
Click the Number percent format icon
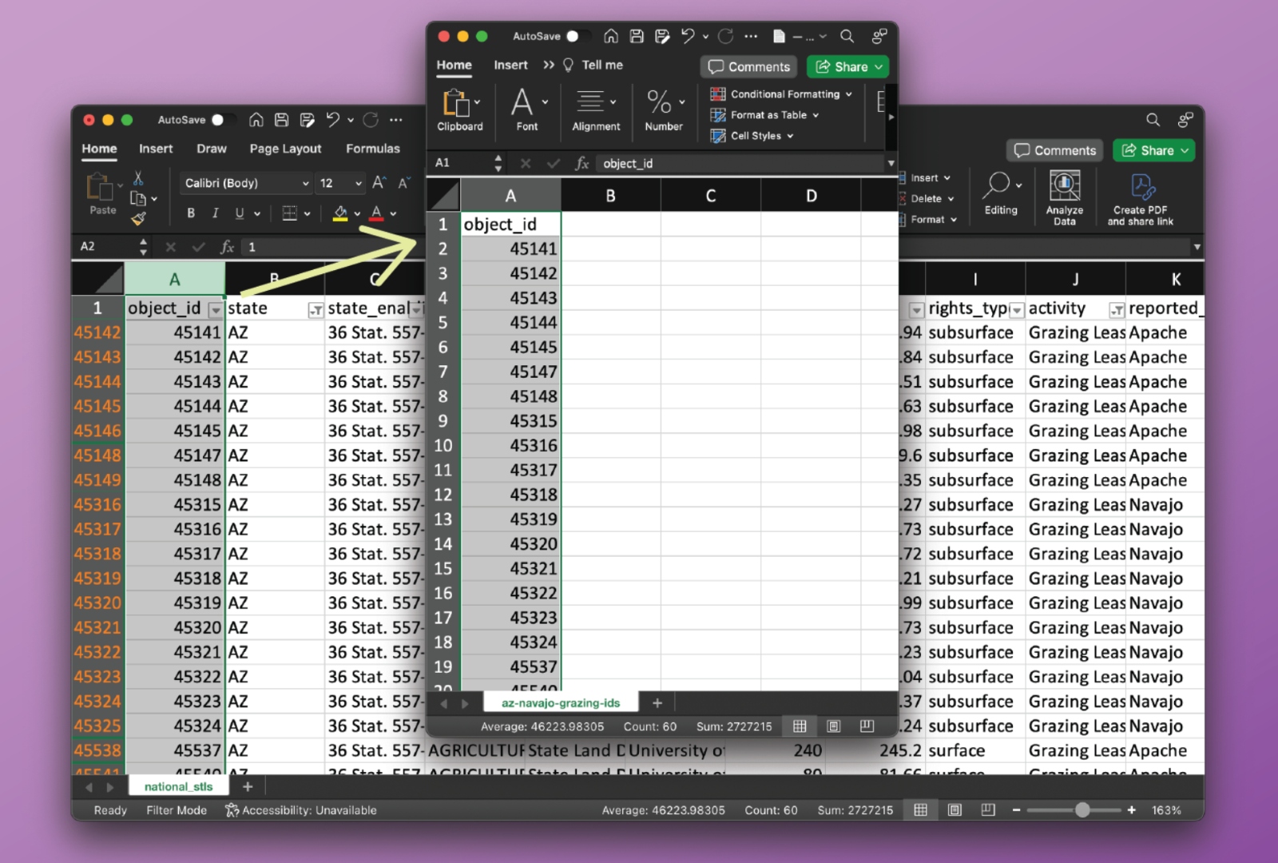pyautogui.click(x=659, y=102)
